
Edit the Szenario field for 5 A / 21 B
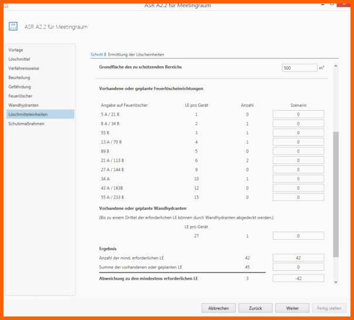pyautogui.click(x=298, y=114)
